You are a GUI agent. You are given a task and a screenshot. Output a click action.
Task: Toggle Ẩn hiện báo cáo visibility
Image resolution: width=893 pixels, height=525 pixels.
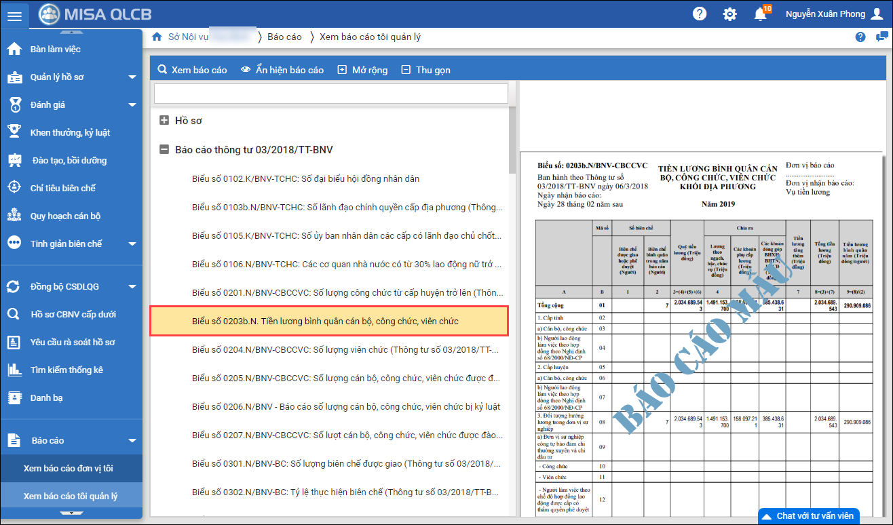coord(282,70)
